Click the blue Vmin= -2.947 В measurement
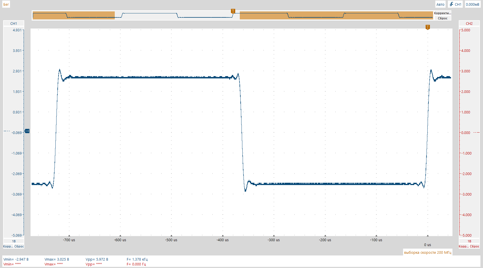Screen dimensions: 483x268 (x=16, y=259)
